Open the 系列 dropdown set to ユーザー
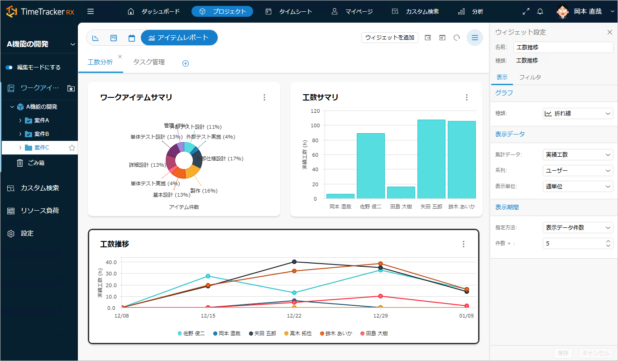Image resolution: width=618 pixels, height=361 pixels. click(578, 170)
